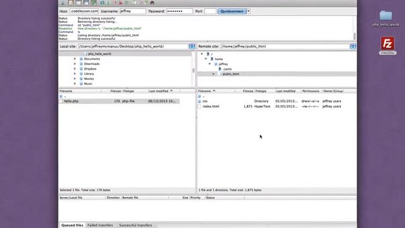Expand the Movies folder in local tree
405x228 pixels.
[x=75, y=79]
